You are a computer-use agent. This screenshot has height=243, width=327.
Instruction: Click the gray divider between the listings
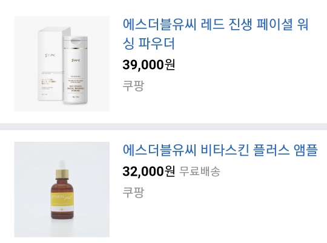163,127
